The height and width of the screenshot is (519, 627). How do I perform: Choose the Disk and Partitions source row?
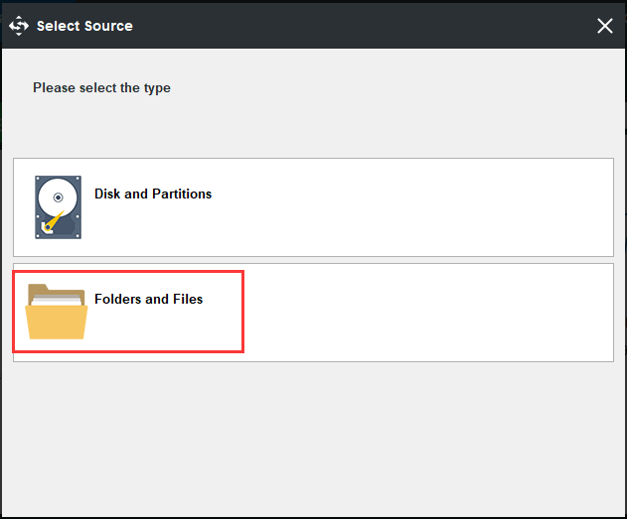(x=313, y=207)
